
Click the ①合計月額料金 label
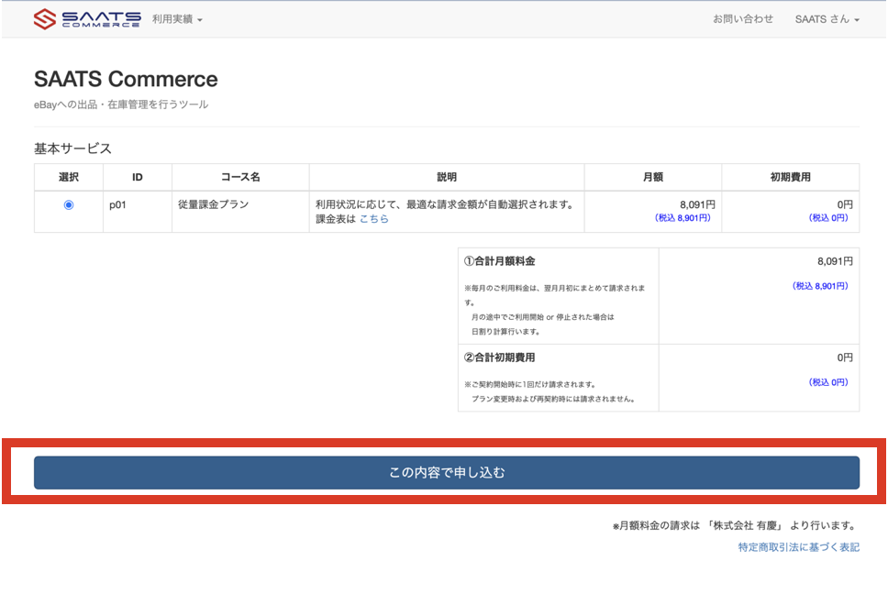pos(500,261)
